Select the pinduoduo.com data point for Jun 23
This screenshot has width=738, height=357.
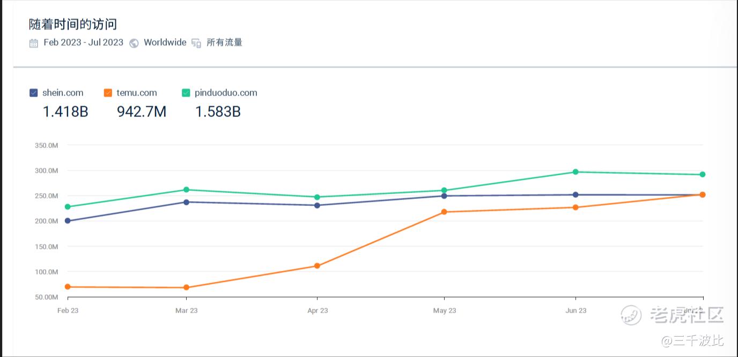point(575,172)
